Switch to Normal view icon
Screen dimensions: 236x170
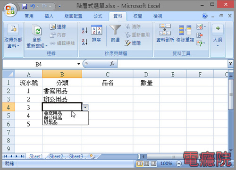(x=140, y=164)
